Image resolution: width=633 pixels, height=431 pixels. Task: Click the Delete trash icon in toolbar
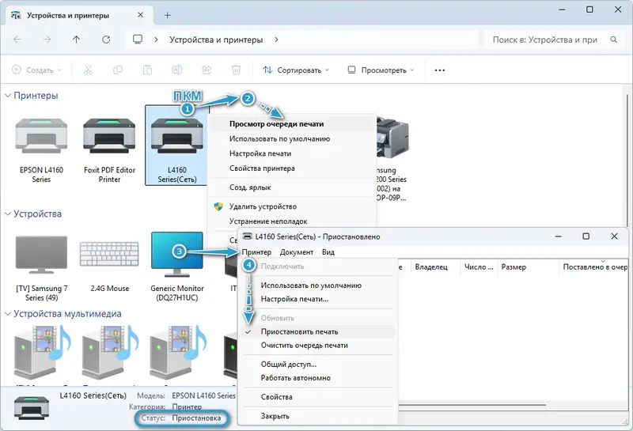tap(236, 70)
